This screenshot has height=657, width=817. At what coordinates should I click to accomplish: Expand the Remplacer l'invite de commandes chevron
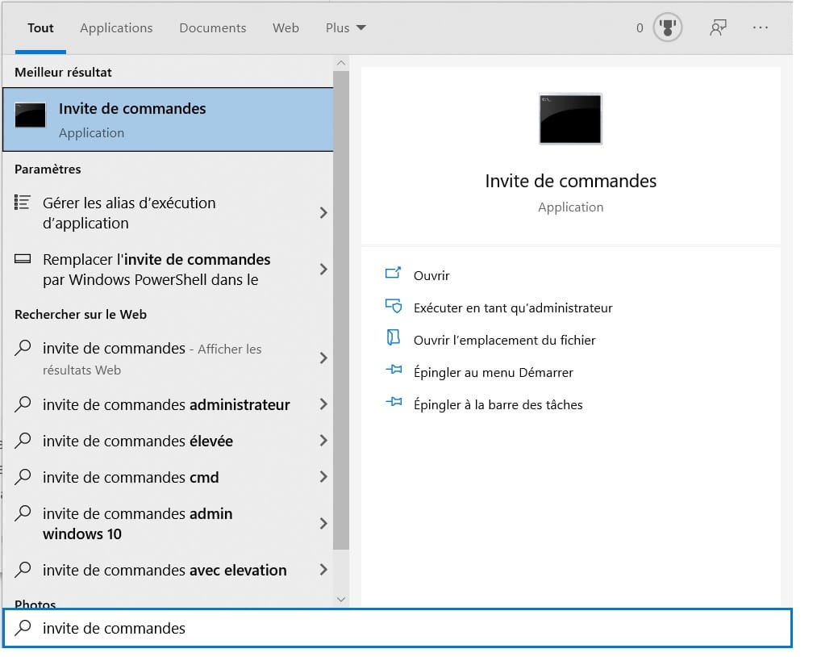323,270
